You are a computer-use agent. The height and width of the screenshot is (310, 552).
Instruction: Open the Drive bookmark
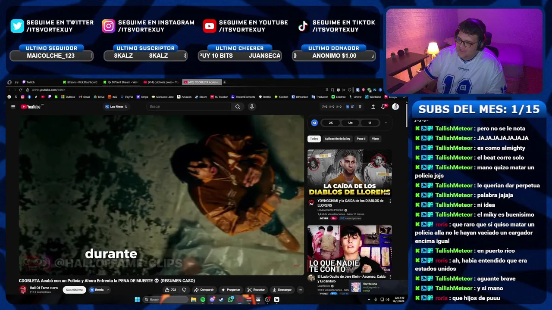tap(99, 97)
